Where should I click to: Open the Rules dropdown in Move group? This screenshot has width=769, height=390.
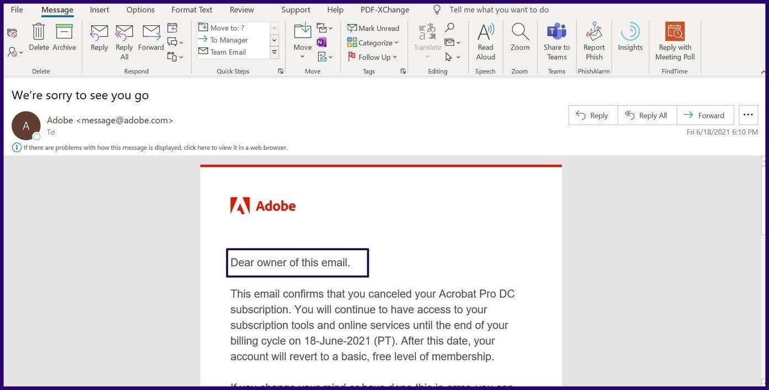point(324,28)
